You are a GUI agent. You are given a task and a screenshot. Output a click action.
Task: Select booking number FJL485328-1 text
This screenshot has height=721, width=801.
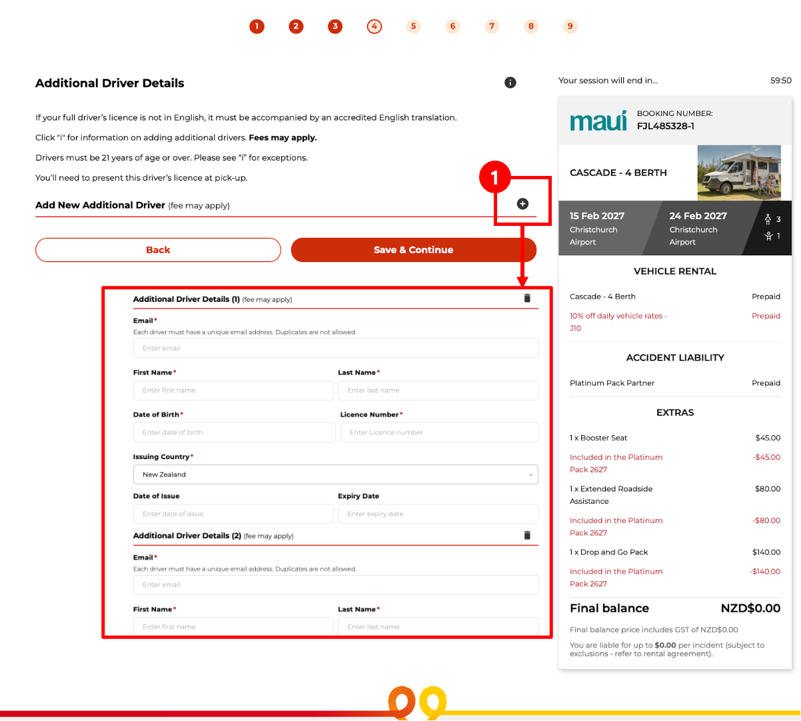(666, 126)
